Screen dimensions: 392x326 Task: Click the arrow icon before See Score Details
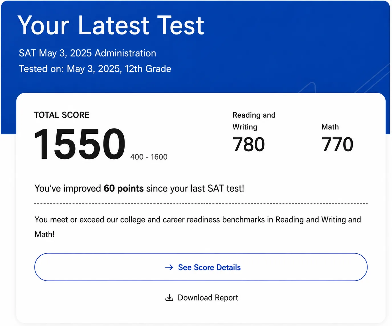pyautogui.click(x=169, y=267)
